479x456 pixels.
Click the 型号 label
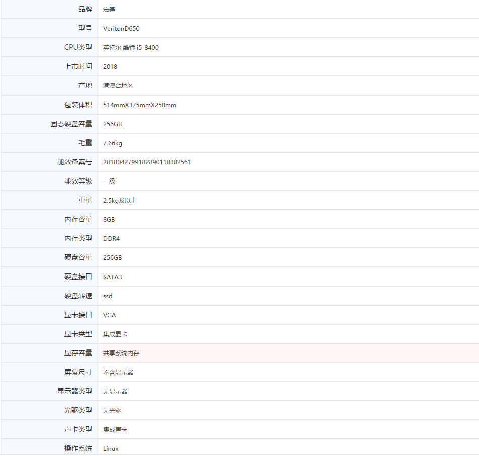click(x=85, y=29)
